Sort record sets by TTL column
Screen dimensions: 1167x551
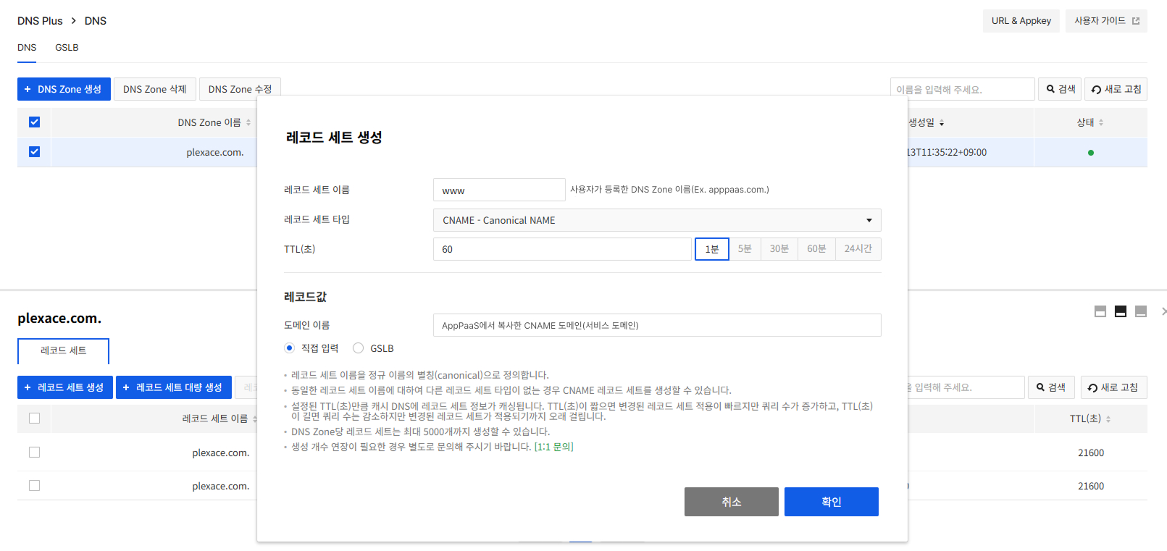(x=1089, y=418)
